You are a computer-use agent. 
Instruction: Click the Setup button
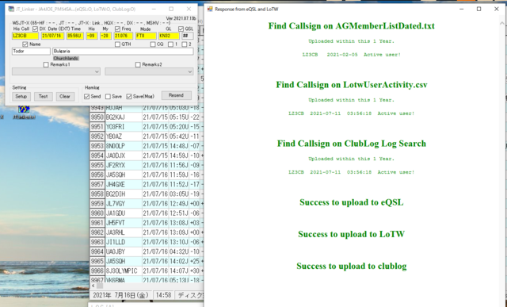pyautogui.click(x=21, y=97)
